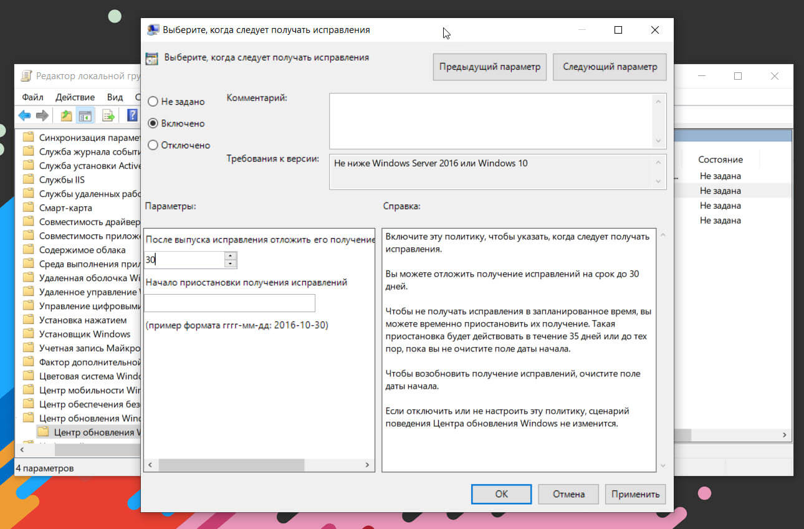
Task: Select parent Центр обновления Windows folder
Action: click(81, 418)
